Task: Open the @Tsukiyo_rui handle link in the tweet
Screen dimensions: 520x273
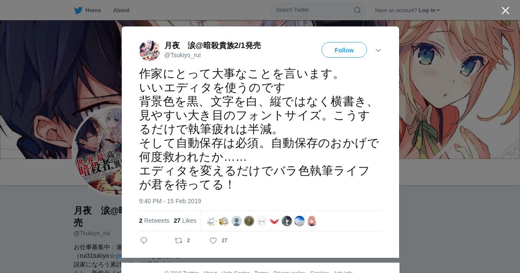Action: click(x=182, y=55)
